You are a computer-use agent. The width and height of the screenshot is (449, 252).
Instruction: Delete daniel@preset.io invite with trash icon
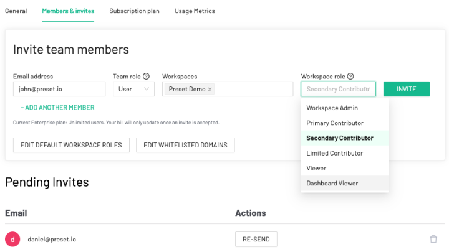coord(433,239)
